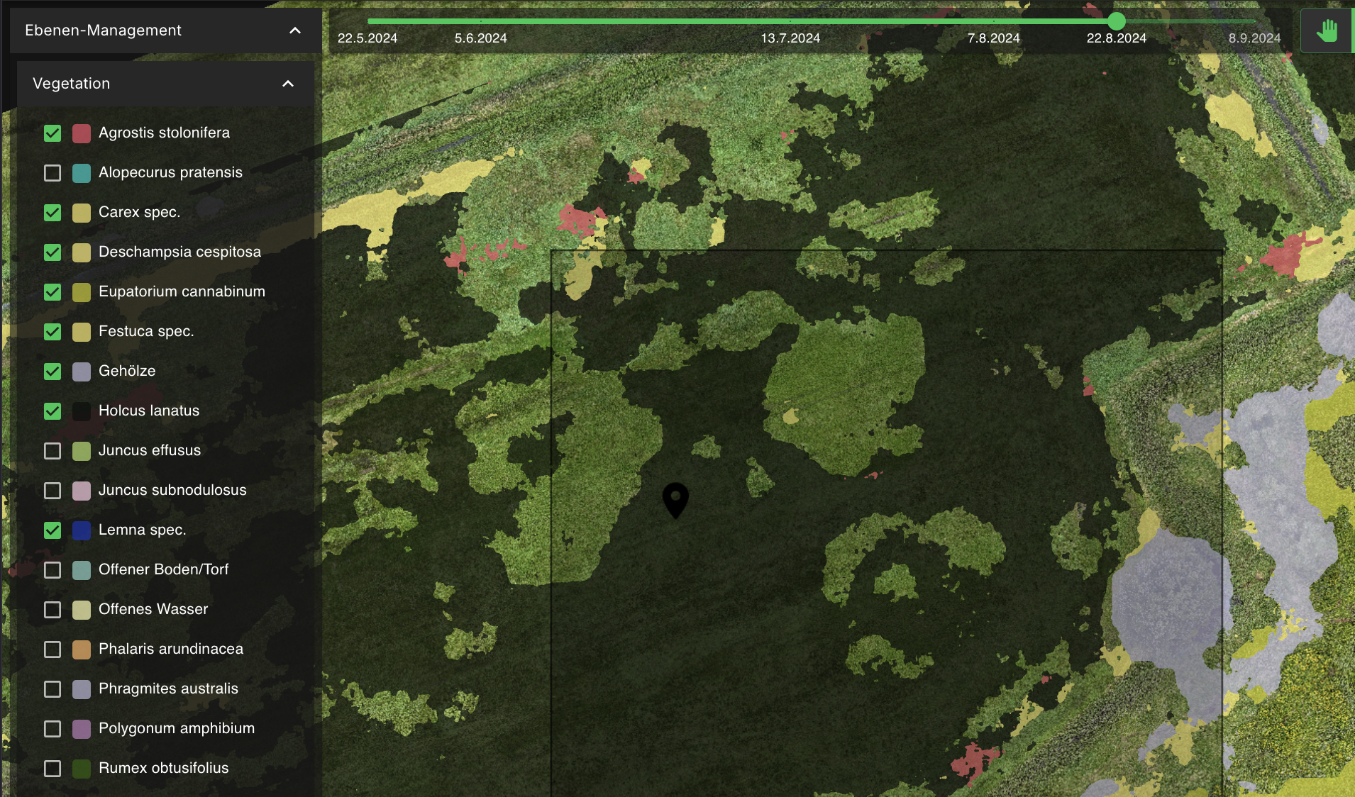Select the 22.5.2024 date on timeline
The width and height of the screenshot is (1355, 797).
pyautogui.click(x=367, y=38)
